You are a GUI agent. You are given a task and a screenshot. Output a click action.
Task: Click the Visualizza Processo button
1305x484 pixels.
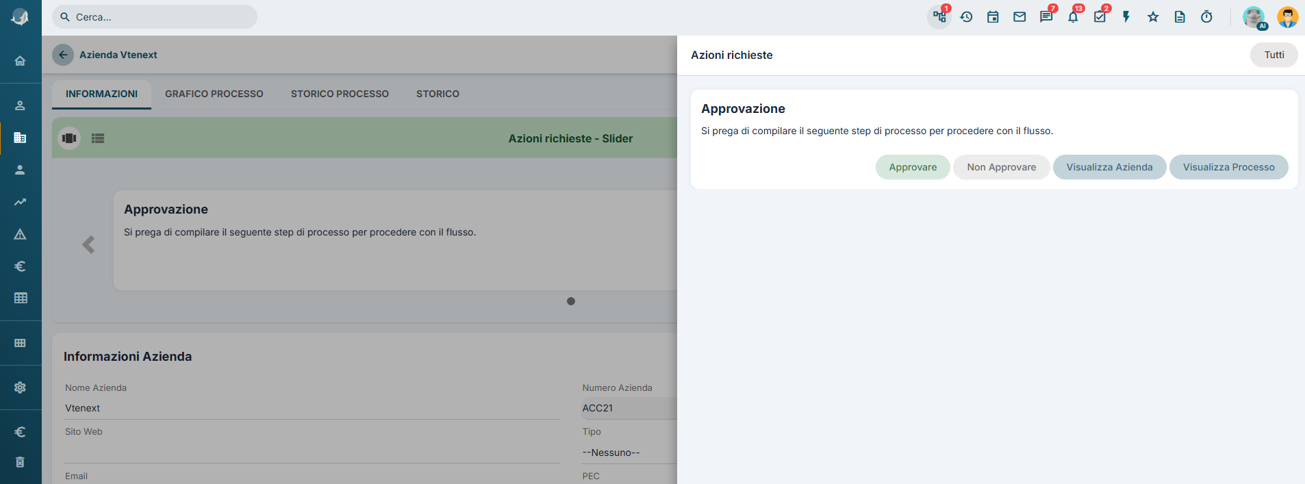click(1228, 167)
